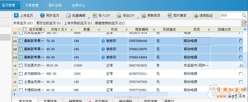Check the checkbox for 天丝莫代尔 row 14
The image size is (248, 102).
point(21,66)
